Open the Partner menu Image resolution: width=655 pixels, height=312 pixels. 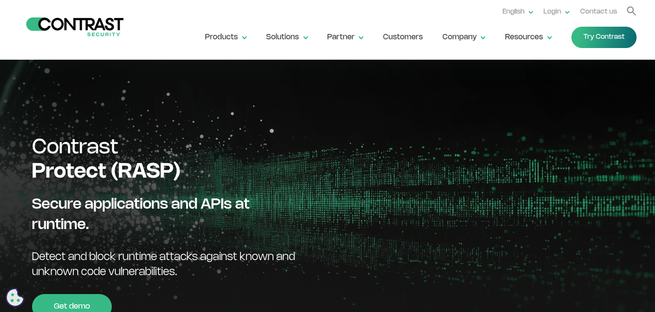tap(341, 37)
